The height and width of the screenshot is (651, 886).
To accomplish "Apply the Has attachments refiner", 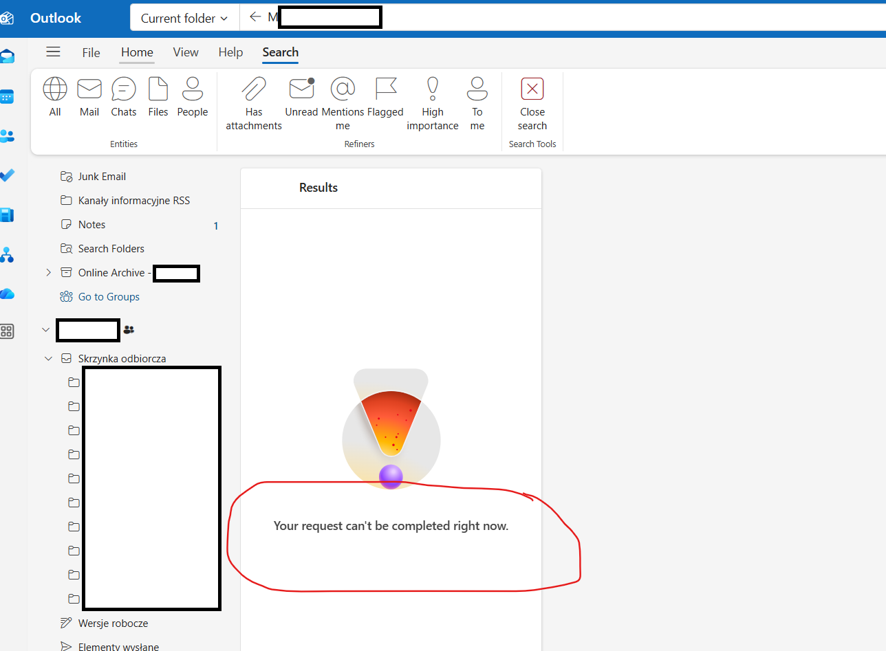I will click(x=254, y=104).
